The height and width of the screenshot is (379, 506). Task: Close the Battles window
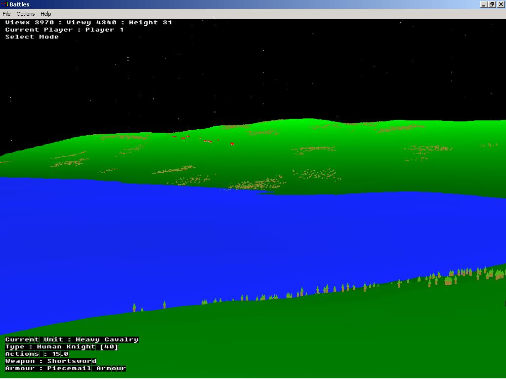click(501, 4)
